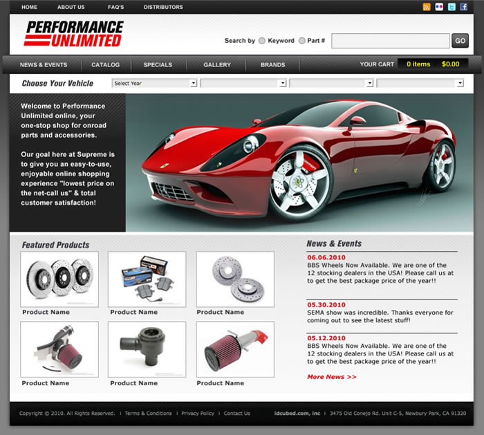Click the GO search button

[x=460, y=41]
